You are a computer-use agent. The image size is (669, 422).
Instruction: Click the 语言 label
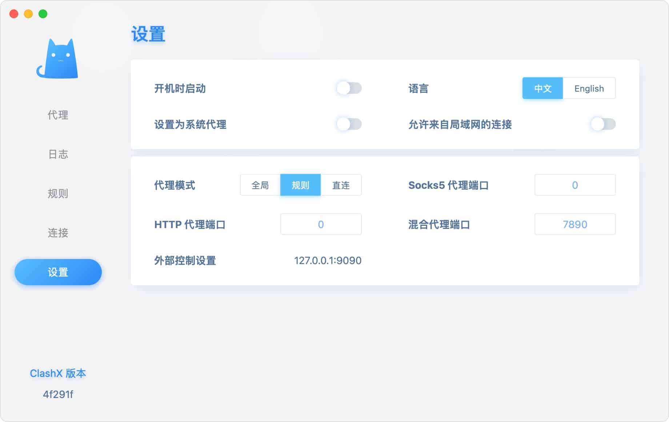tap(418, 88)
